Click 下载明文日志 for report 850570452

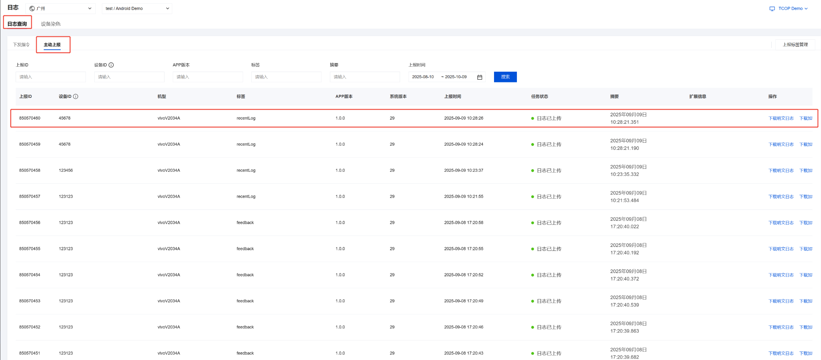click(x=781, y=327)
